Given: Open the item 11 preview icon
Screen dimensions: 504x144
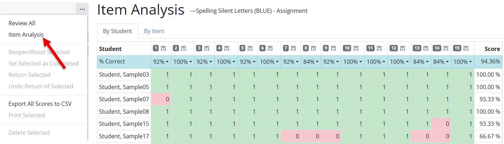Looking at the screenshot, I should (x=379, y=48).
